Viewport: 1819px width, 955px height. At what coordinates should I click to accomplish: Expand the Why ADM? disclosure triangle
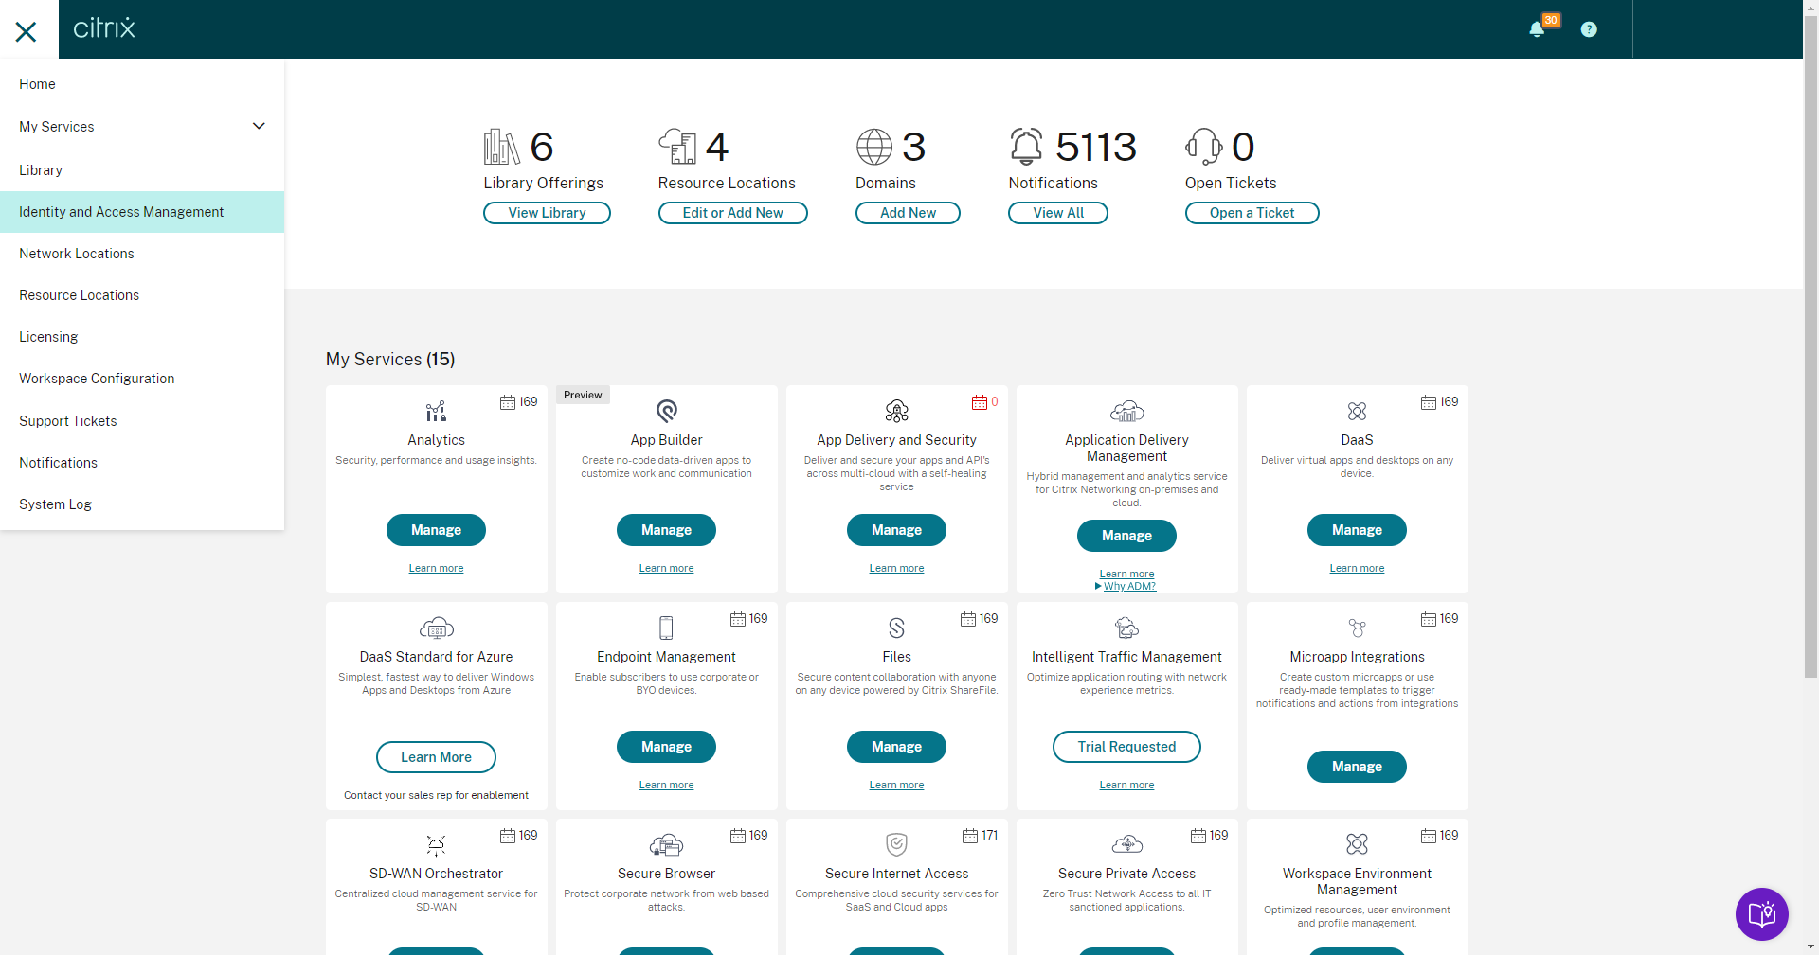[x=1098, y=586]
